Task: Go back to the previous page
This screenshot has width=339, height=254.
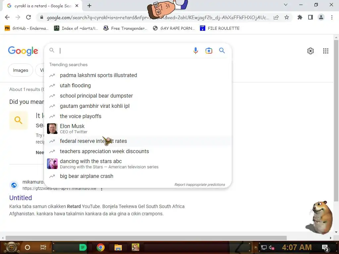Action: [7, 17]
